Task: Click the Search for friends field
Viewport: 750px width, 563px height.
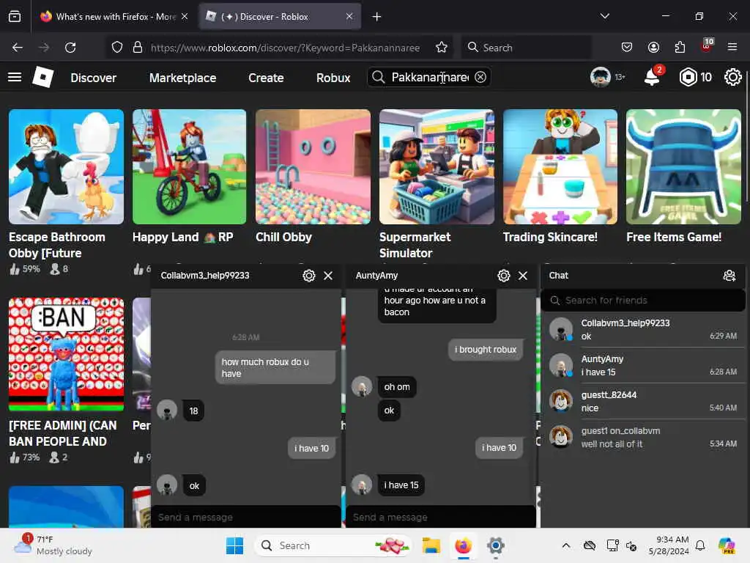Action: [643, 300]
